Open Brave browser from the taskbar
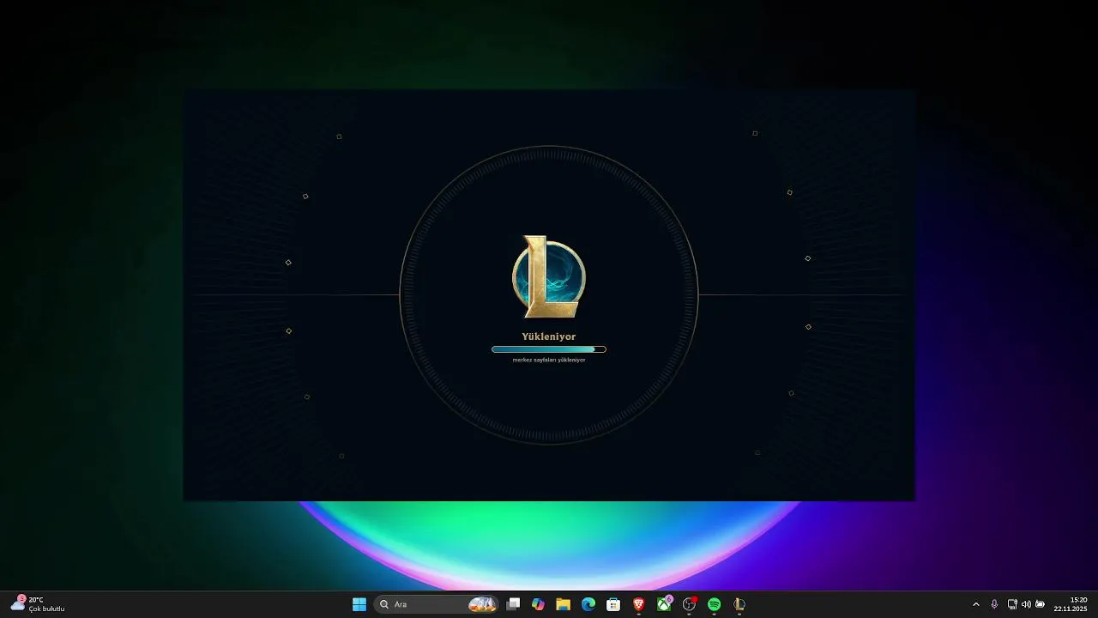Viewport: 1098px width, 618px height. point(638,604)
